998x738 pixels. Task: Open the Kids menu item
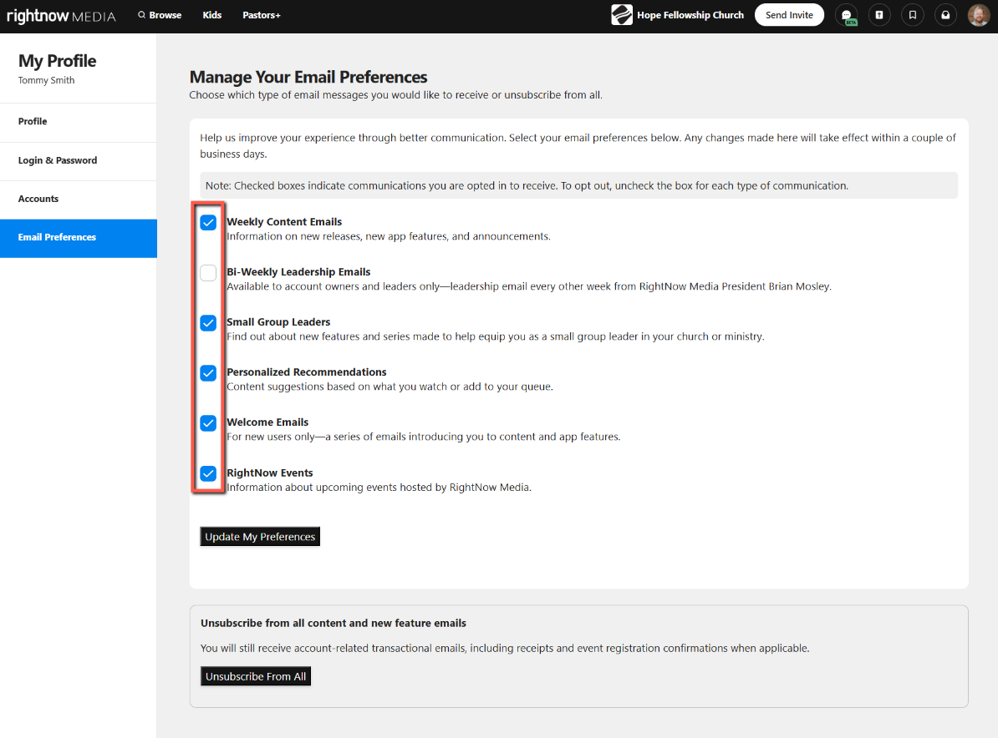tap(212, 15)
